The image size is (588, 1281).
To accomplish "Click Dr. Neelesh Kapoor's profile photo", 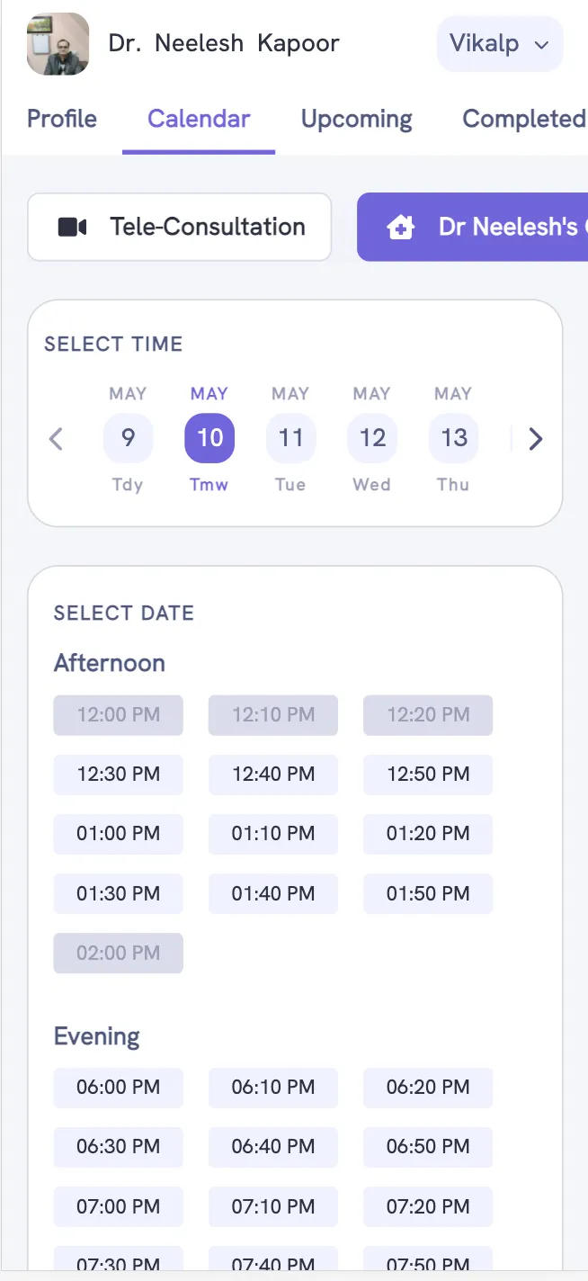I will [x=58, y=43].
